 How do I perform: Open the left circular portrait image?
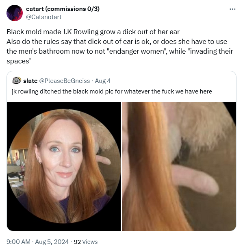point(64,166)
